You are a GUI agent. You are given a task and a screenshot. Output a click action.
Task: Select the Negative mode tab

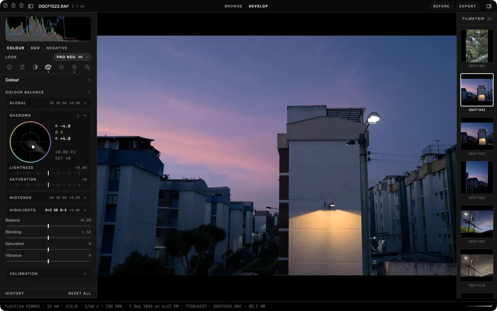click(57, 48)
